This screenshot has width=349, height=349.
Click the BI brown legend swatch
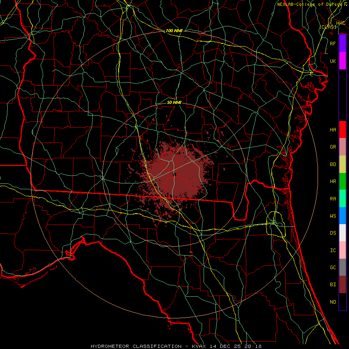(x=342, y=285)
